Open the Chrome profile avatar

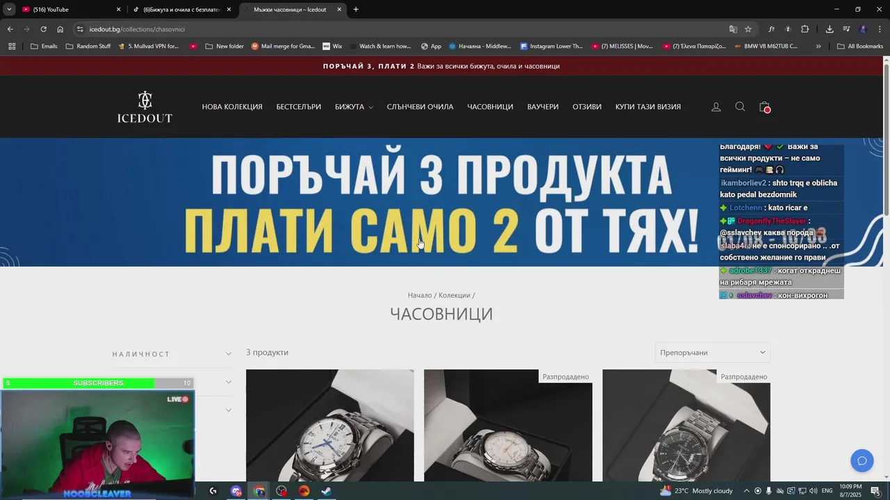coord(864,29)
